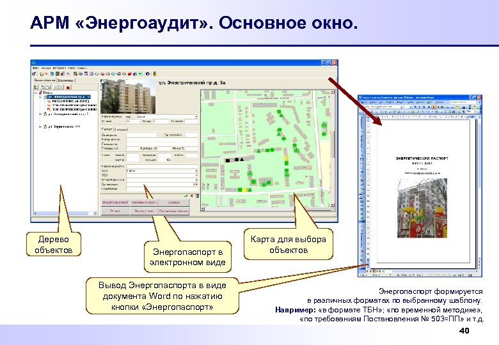
Task: Click the yellow exit door toolbar icon
Action: click(x=155, y=73)
